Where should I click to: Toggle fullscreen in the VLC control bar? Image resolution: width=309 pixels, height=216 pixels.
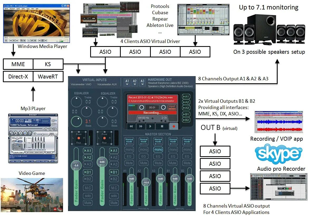(21, 40)
